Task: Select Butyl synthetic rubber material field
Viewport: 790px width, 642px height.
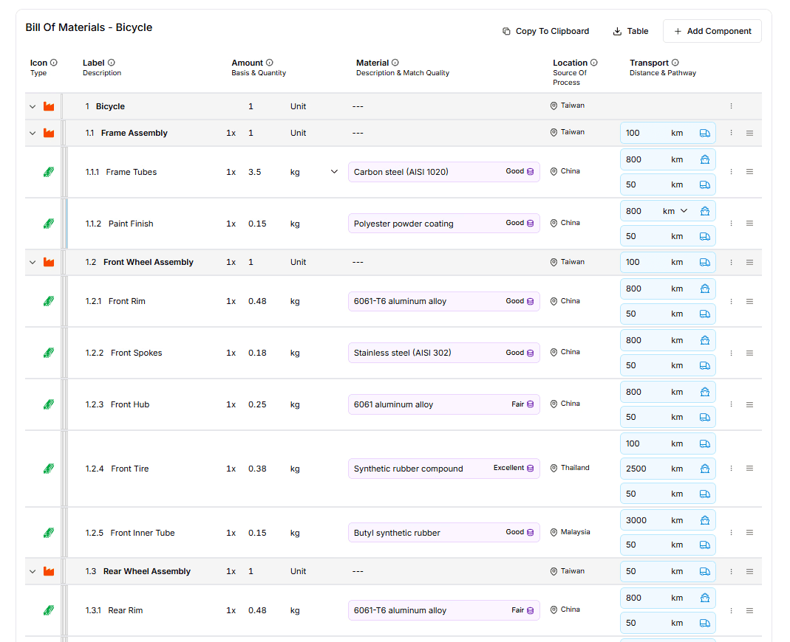Action: pos(444,533)
